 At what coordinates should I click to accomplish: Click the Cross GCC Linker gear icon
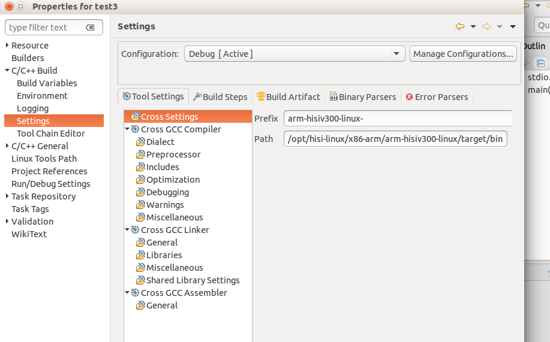[136, 230]
